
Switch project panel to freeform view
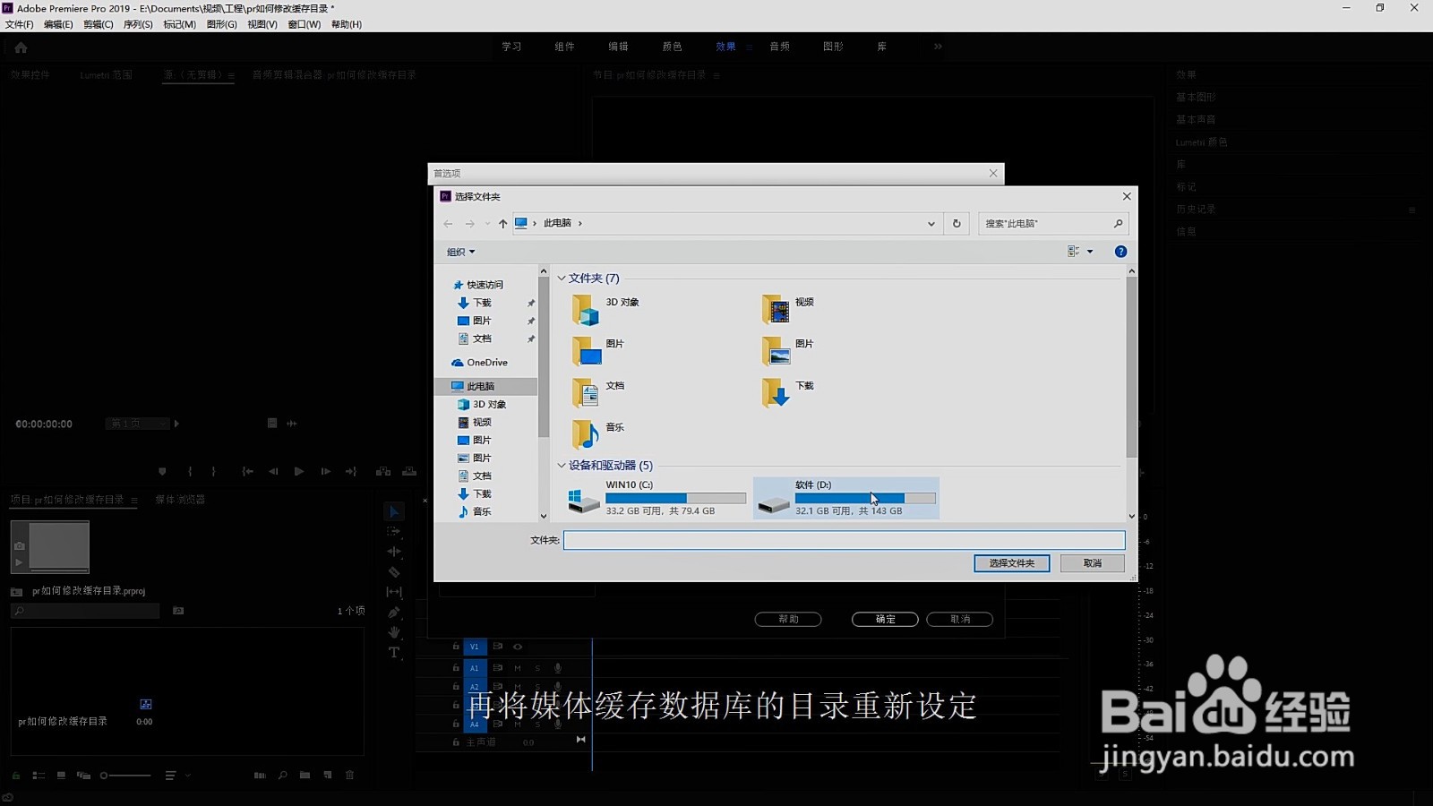[x=83, y=776]
